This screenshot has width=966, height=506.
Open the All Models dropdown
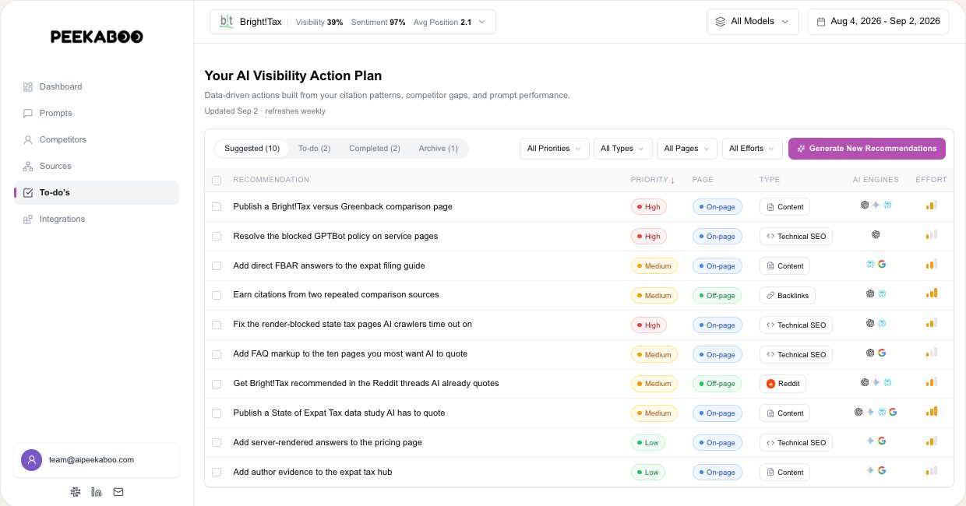[x=753, y=22]
